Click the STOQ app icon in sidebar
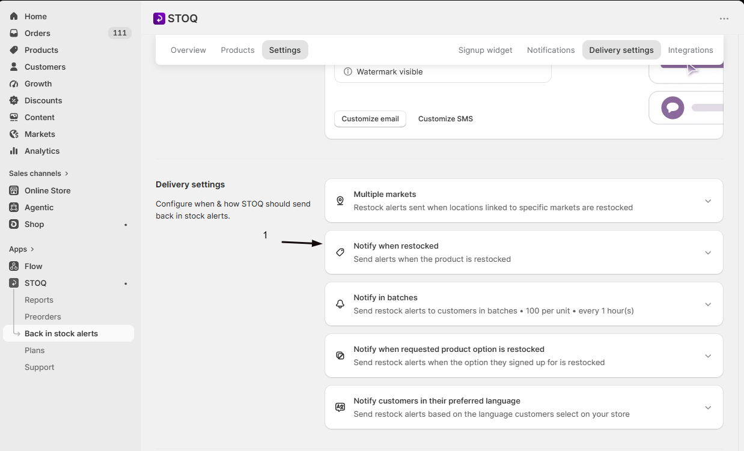 [x=14, y=283]
